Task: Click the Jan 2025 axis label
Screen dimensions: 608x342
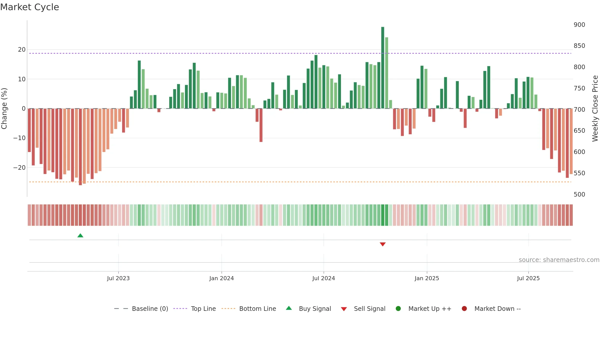Action: tap(427, 278)
